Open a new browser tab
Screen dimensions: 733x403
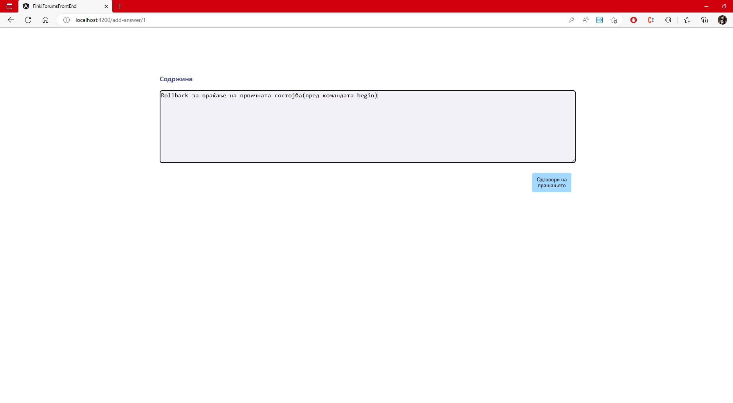(119, 6)
